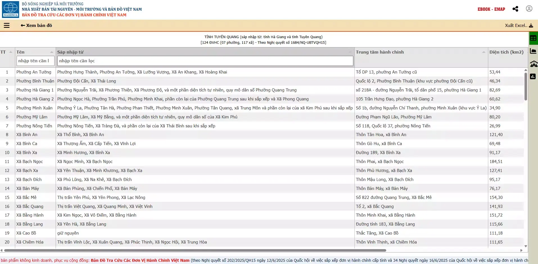Click the vertical scrollbar down arrow
The width and height of the screenshot is (538, 264).
point(526,246)
